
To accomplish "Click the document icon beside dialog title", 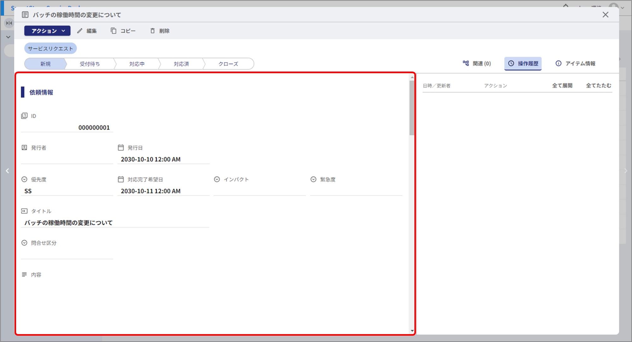I will click(25, 15).
